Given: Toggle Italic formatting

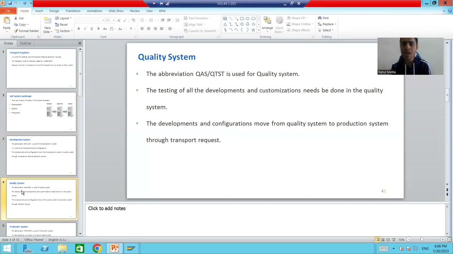Looking at the screenshot, I should click(x=85, y=29).
